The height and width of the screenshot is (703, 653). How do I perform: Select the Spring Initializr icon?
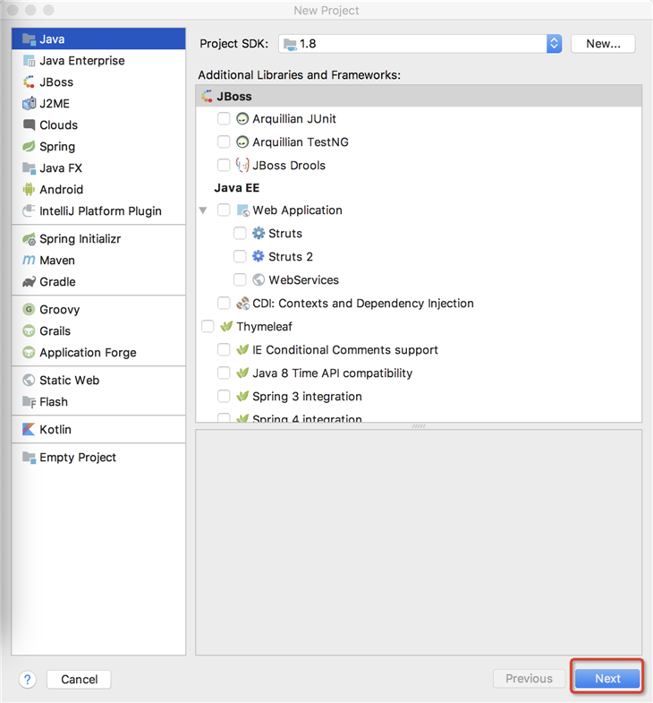coord(30,239)
